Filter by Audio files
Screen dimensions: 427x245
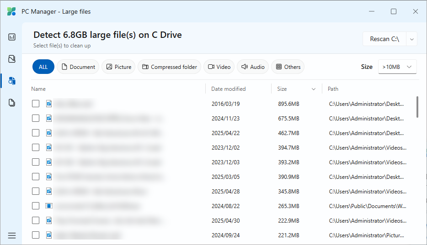point(253,67)
